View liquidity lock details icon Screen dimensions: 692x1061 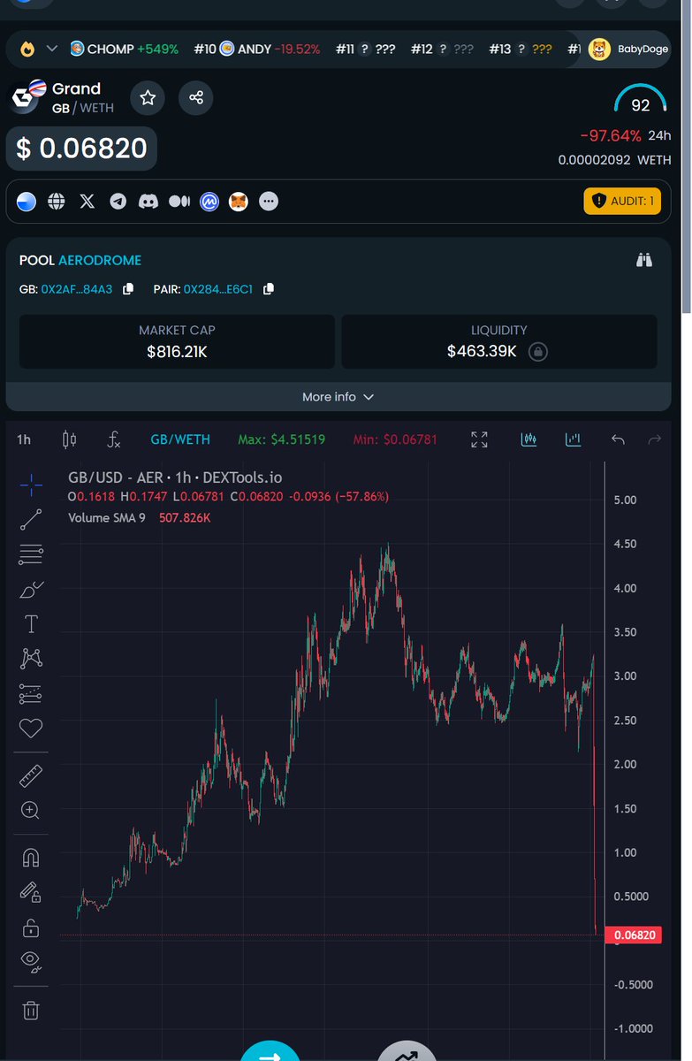point(538,352)
